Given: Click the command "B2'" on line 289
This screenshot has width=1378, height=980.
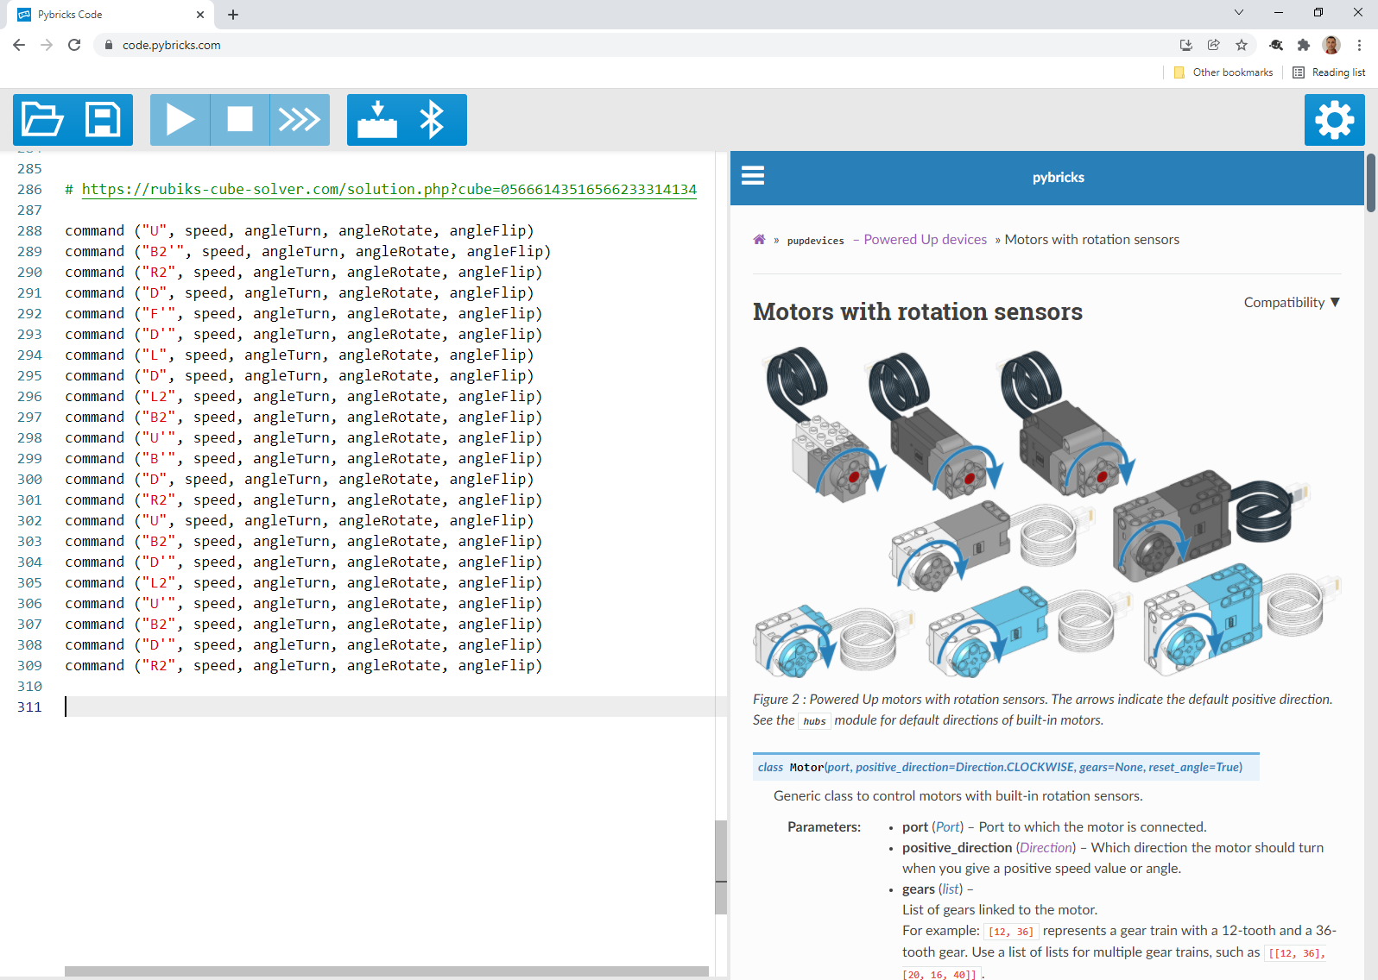Looking at the screenshot, I should [307, 251].
